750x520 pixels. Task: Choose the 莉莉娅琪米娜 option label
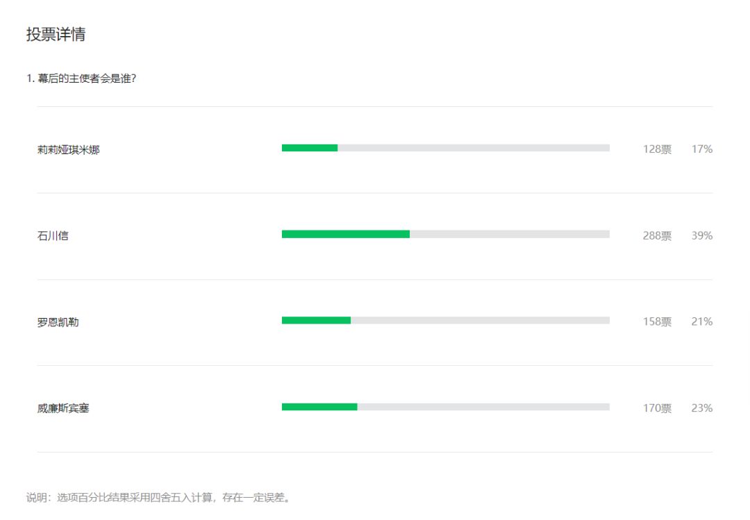[x=68, y=149]
